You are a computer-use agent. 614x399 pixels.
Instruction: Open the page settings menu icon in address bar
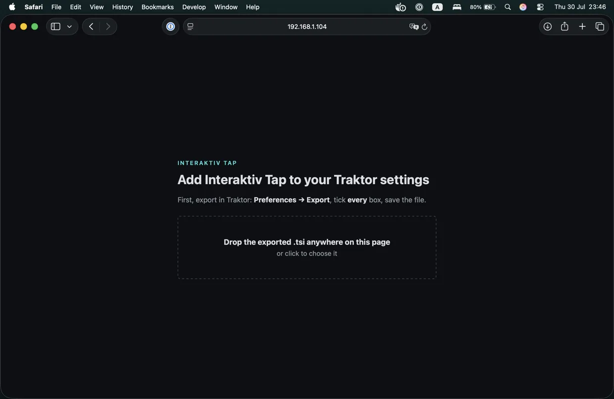[x=191, y=27]
